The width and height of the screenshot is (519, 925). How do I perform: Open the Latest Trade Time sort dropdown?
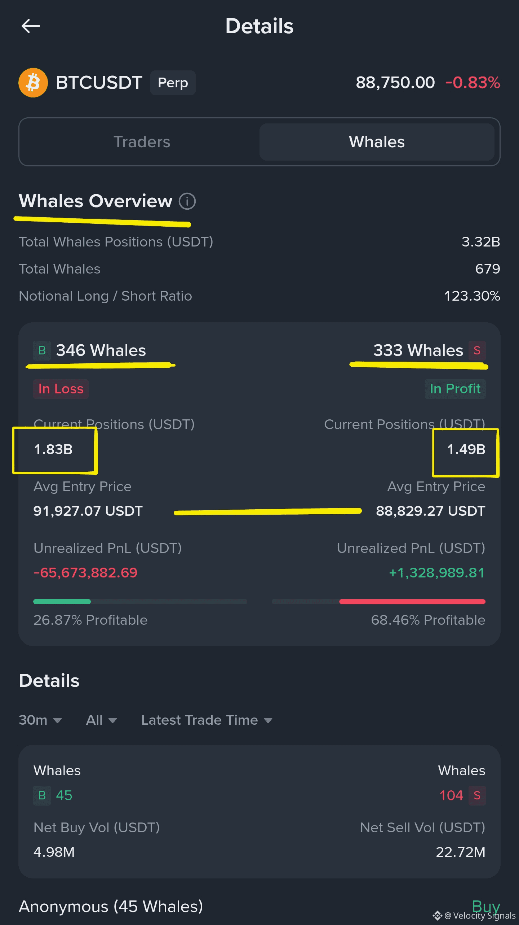[x=207, y=720]
